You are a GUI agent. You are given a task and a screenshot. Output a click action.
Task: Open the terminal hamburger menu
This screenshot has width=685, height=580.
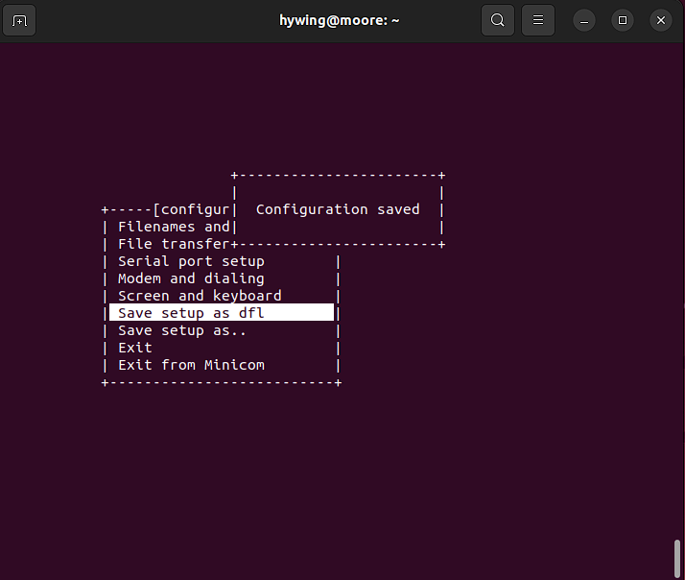tap(538, 20)
